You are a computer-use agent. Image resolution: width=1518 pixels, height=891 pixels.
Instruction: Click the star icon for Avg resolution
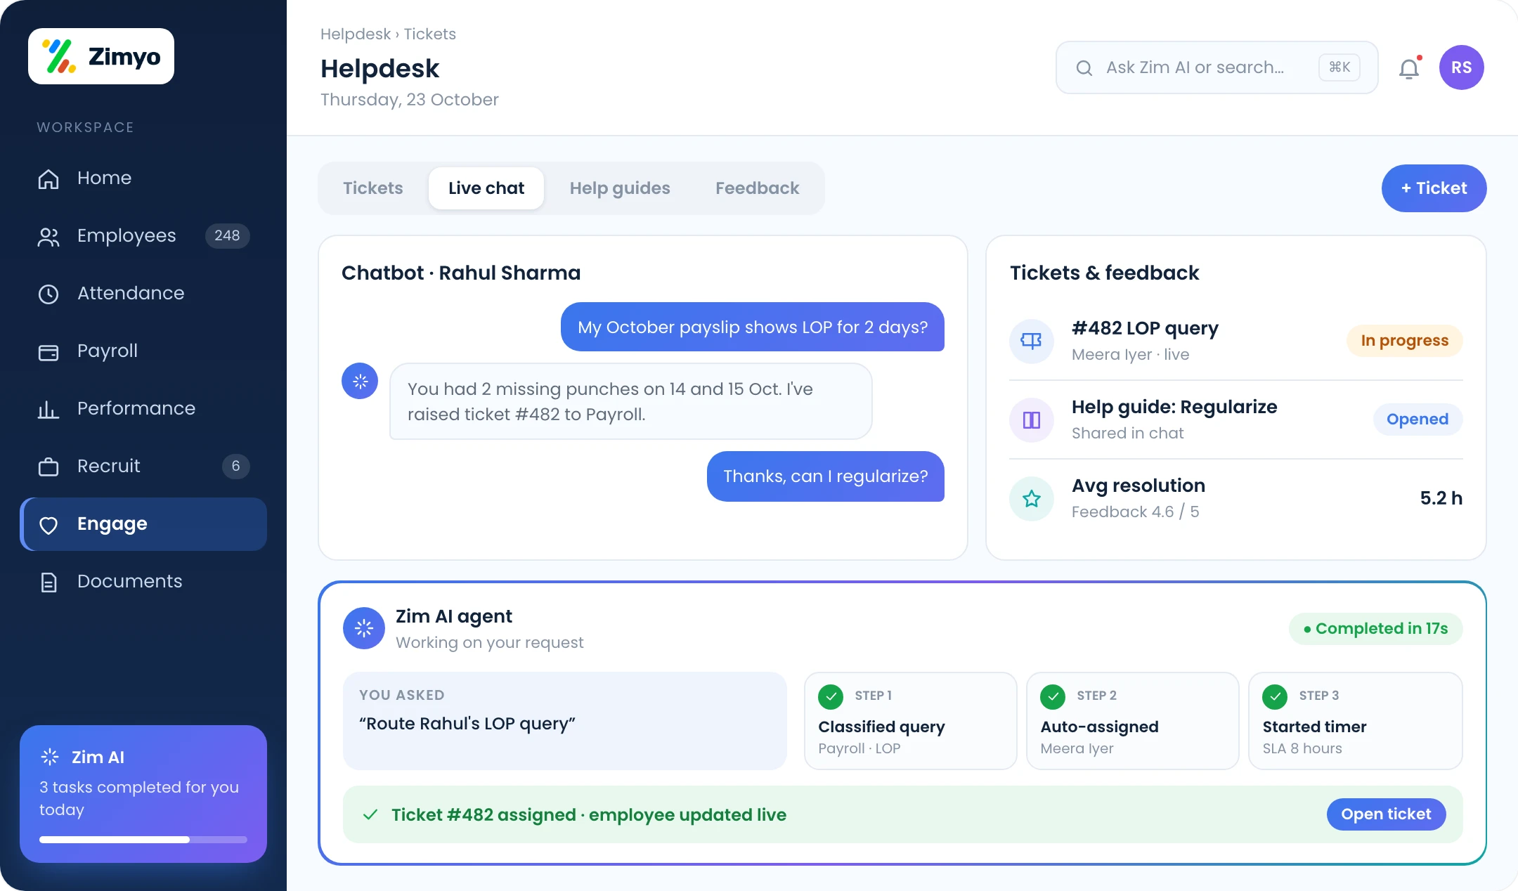click(1032, 498)
